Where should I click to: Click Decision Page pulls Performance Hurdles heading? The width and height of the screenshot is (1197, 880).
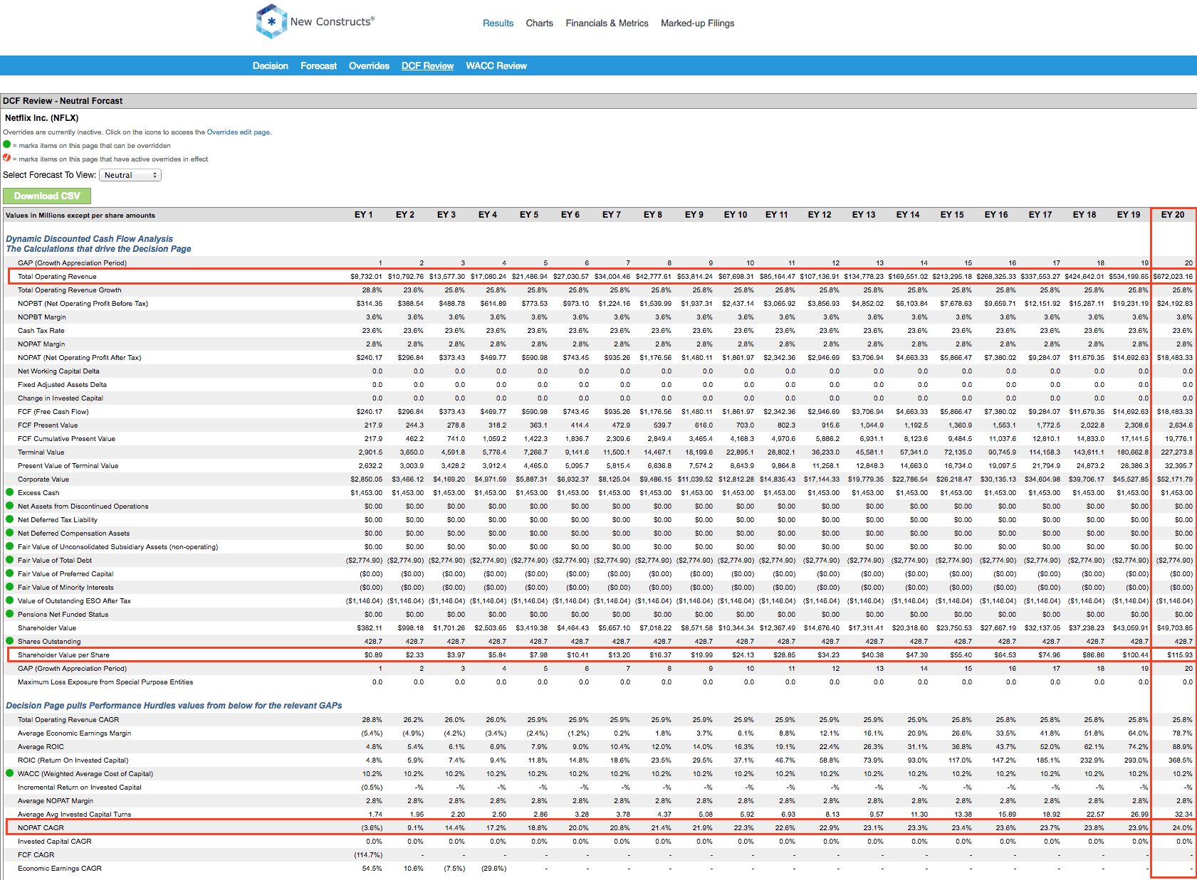(x=174, y=706)
